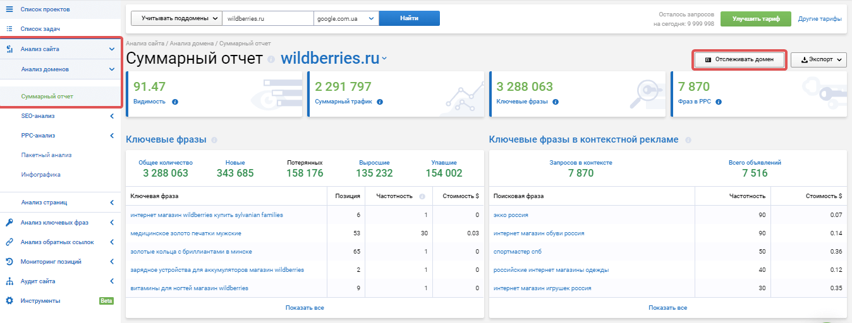The height and width of the screenshot is (323, 852).
Task: Click Показать все under Ключевые фразы table
Action: 305,308
